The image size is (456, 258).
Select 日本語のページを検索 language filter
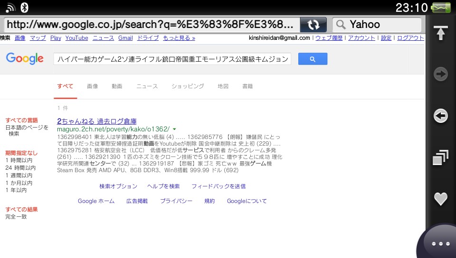coord(27,130)
